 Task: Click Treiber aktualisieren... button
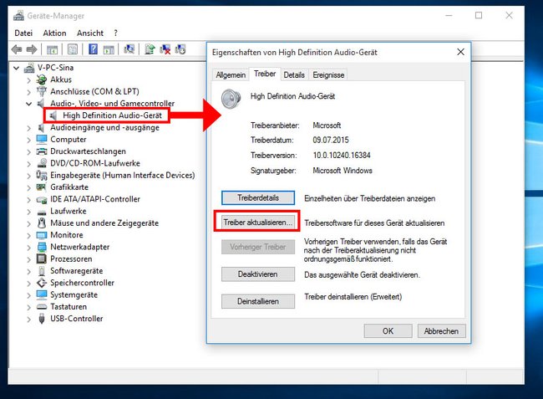(257, 223)
